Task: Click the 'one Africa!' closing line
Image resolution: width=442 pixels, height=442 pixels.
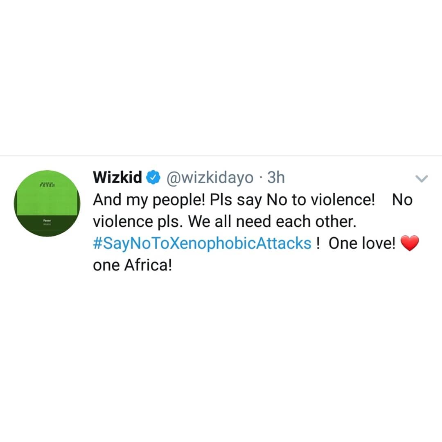Action: point(132,265)
